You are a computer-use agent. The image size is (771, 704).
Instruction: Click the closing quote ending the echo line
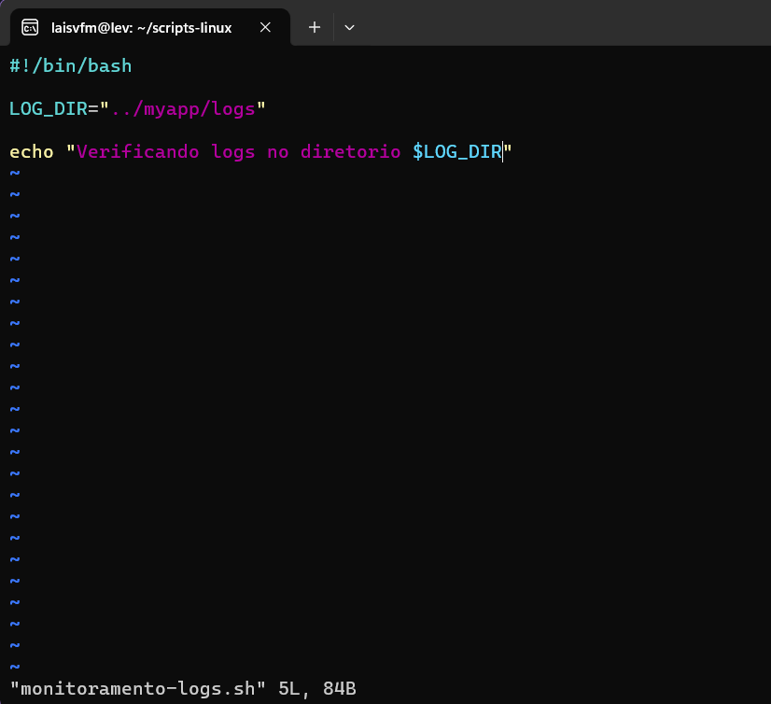click(509, 151)
